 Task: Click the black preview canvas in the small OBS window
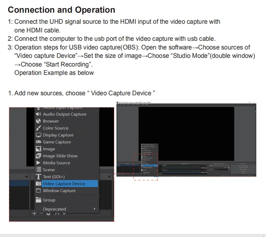[x=186, y=134]
